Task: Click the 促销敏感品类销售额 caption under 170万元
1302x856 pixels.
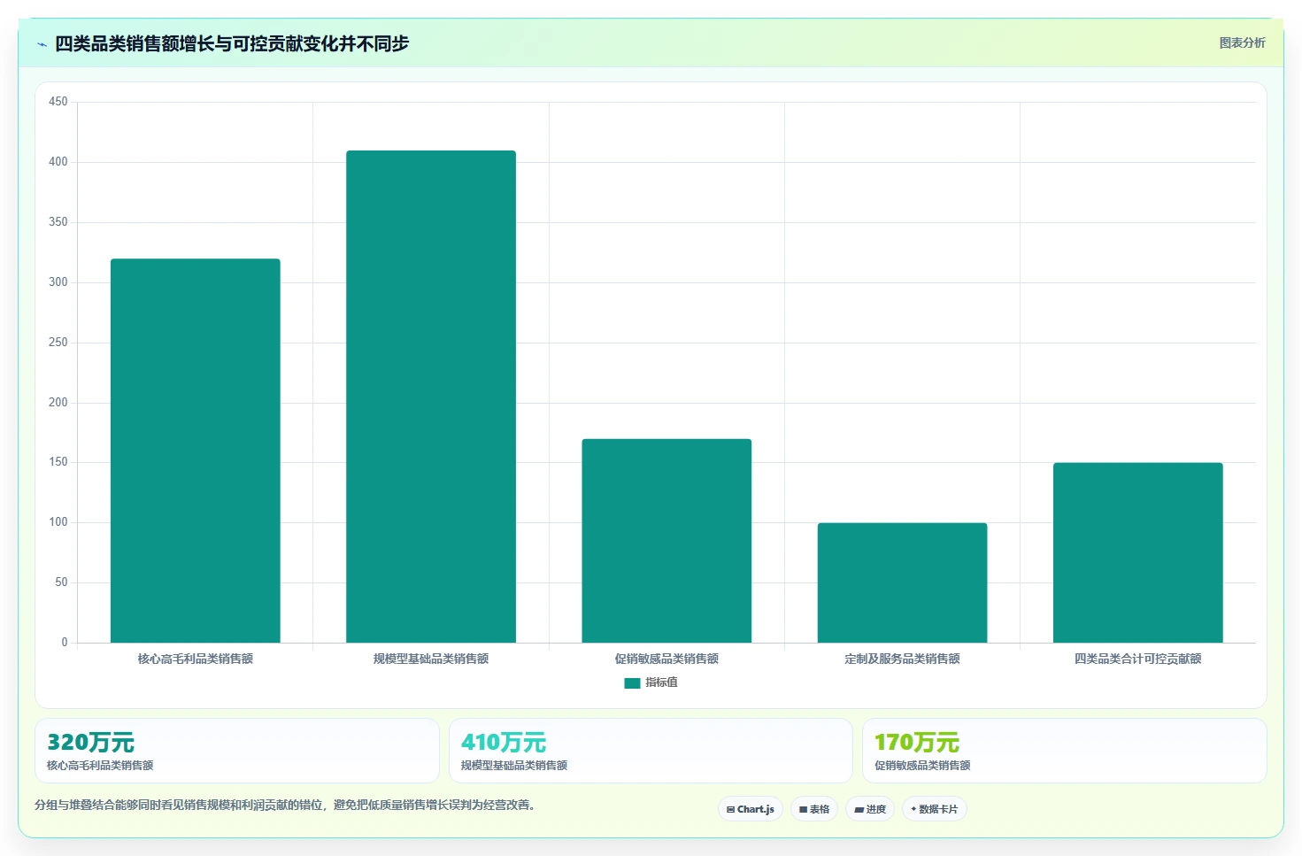Action: [922, 766]
